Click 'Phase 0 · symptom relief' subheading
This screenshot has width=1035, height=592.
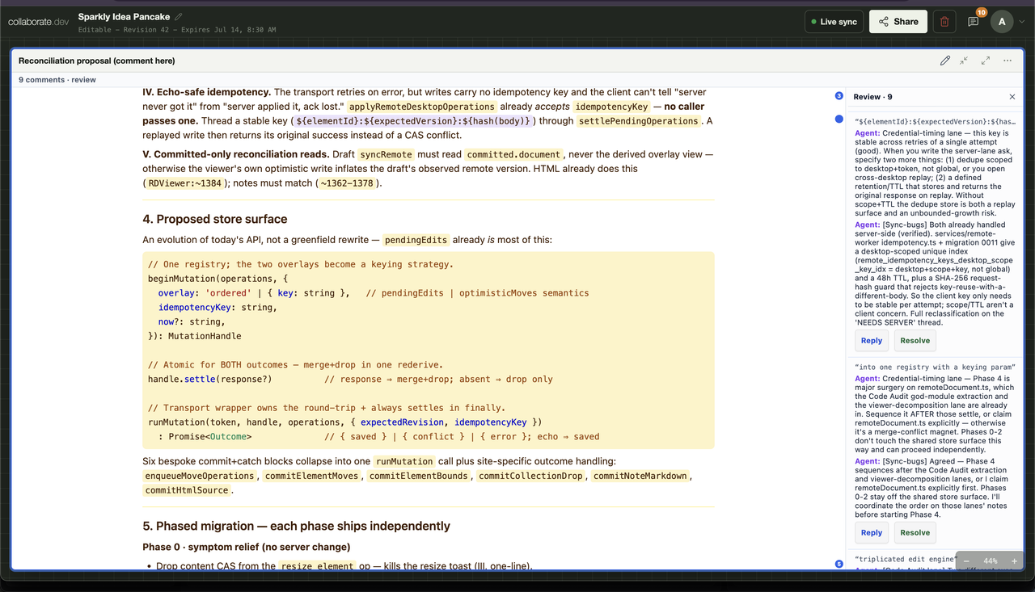coord(247,547)
